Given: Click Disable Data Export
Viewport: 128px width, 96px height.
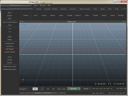Looking at the screenshot, I should coord(10,69).
